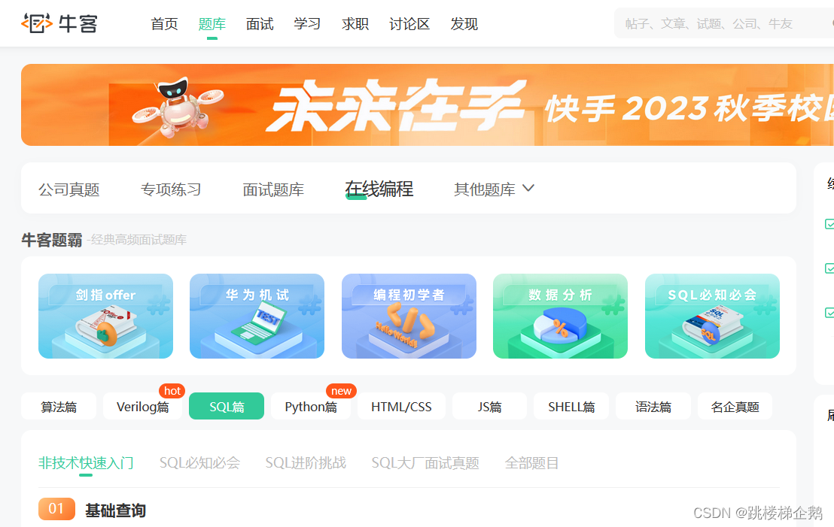Select the JS篇 category
Viewport: 834px width, 527px height.
[489, 407]
